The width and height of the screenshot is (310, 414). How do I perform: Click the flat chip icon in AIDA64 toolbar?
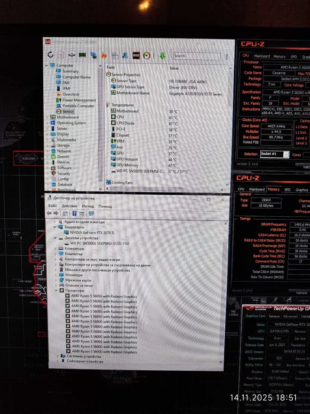click(x=72, y=55)
